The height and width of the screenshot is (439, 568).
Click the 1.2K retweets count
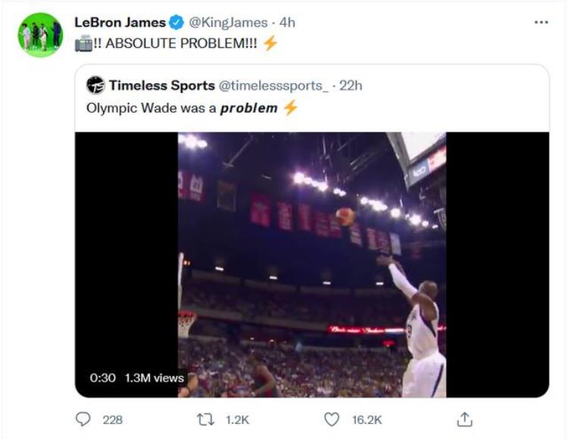(x=237, y=420)
